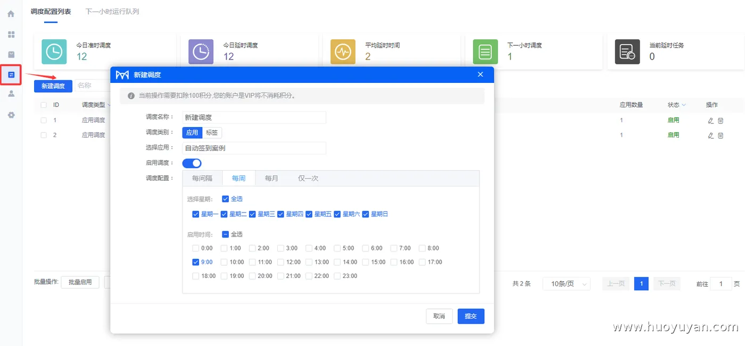Screen dimensions: 745x346
Task: Click the 取消 button
Action: pyautogui.click(x=439, y=316)
